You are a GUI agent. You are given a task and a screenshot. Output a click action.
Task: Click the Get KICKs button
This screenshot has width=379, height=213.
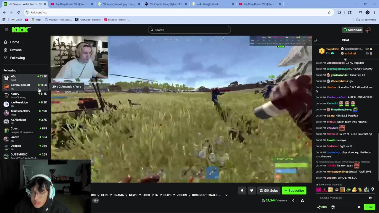352,30
